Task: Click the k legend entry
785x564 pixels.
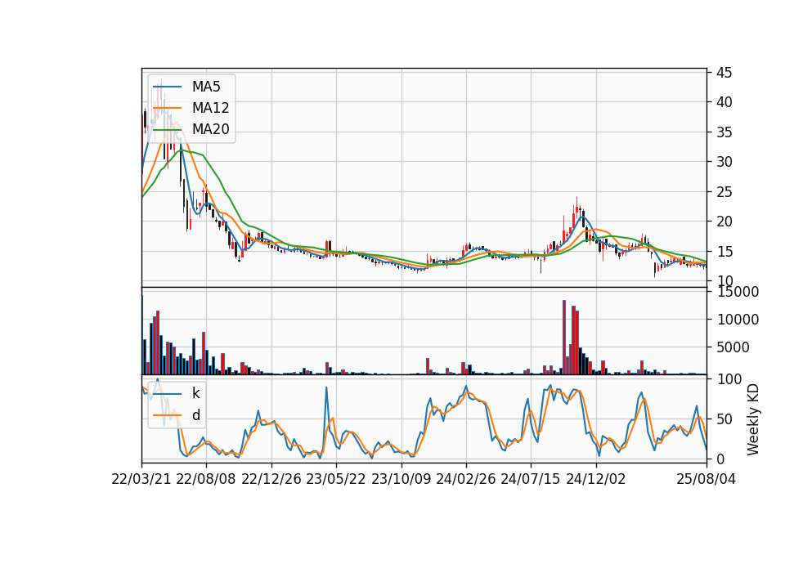Action: point(195,393)
